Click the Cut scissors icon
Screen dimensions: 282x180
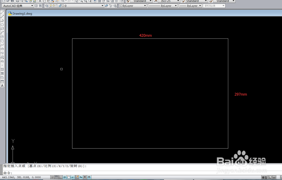click(x=40, y=1)
